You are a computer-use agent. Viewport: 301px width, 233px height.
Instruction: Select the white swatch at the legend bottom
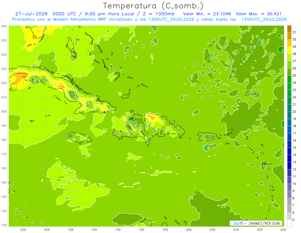pos(289,223)
